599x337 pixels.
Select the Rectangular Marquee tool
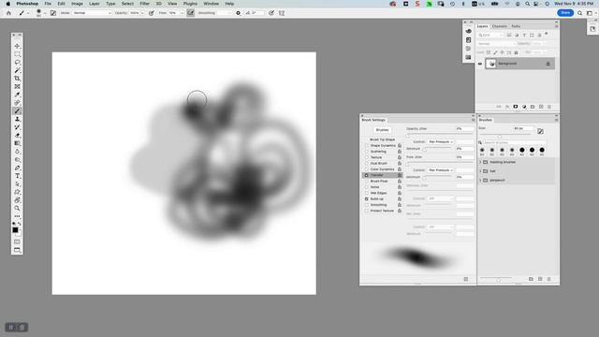17,54
